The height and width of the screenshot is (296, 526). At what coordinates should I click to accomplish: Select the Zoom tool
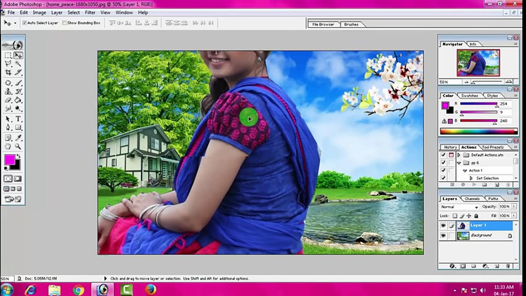[x=18, y=146]
